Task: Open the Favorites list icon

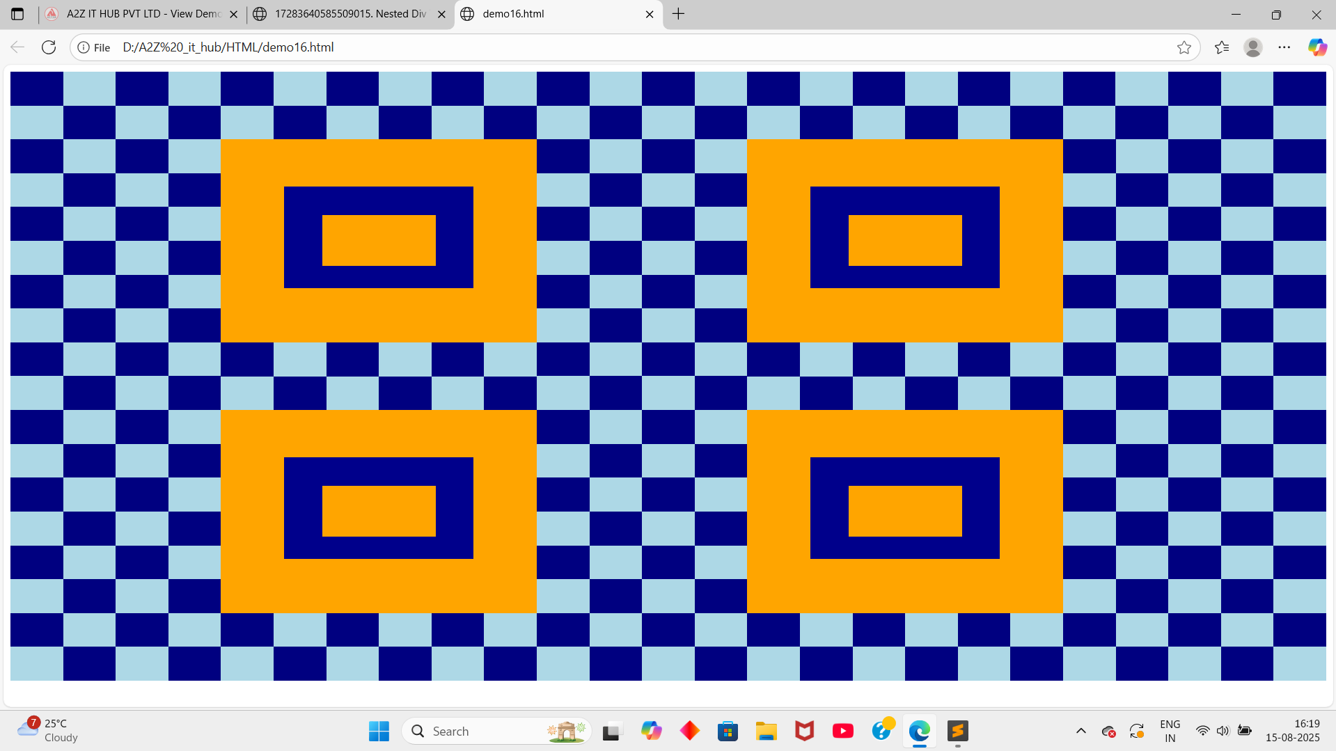Action: (x=1221, y=47)
